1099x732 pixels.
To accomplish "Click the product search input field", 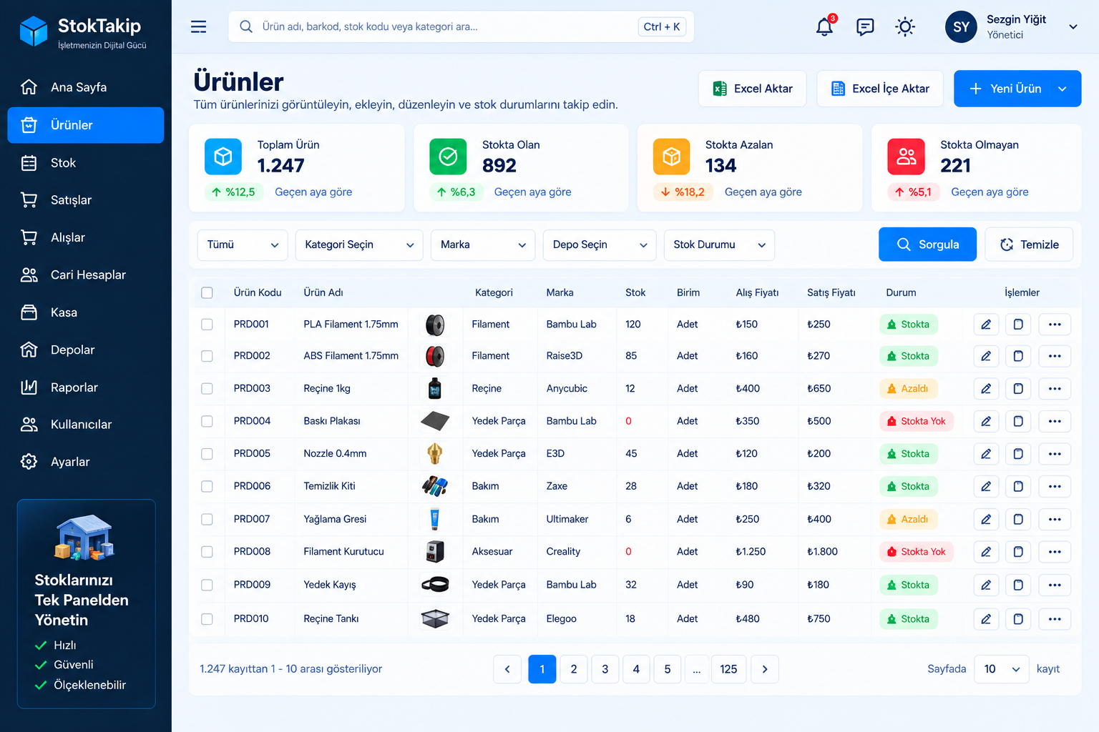I will (461, 26).
